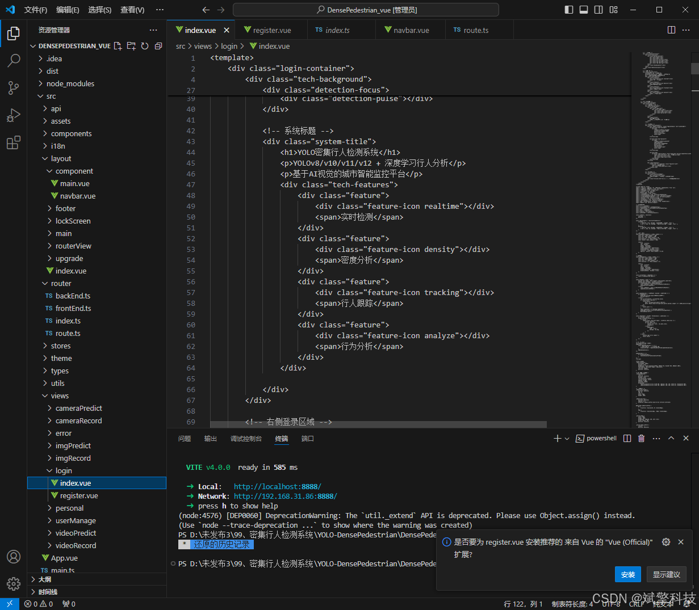Screen dimensions: 699x610
Task: Toggle the primary sidebar visibility
Action: pyautogui.click(x=569, y=10)
